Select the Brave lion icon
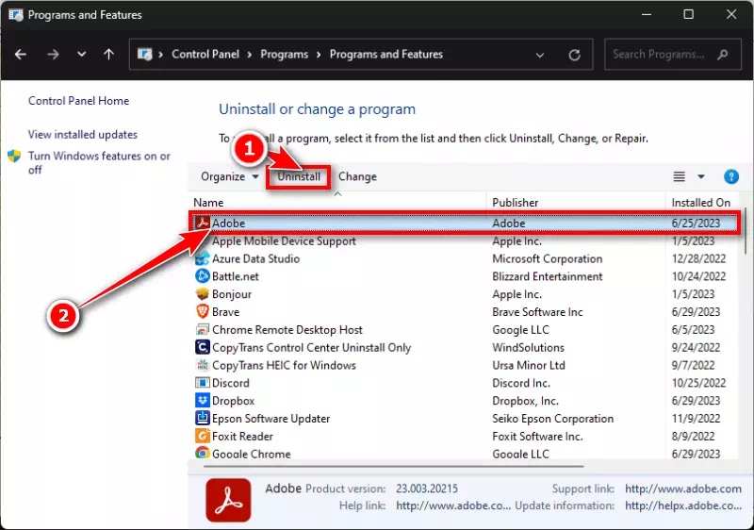This screenshot has height=530, width=754. pyautogui.click(x=203, y=311)
